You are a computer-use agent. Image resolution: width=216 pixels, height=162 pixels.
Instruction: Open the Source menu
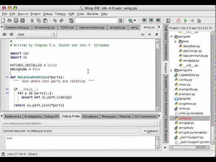[23, 14]
